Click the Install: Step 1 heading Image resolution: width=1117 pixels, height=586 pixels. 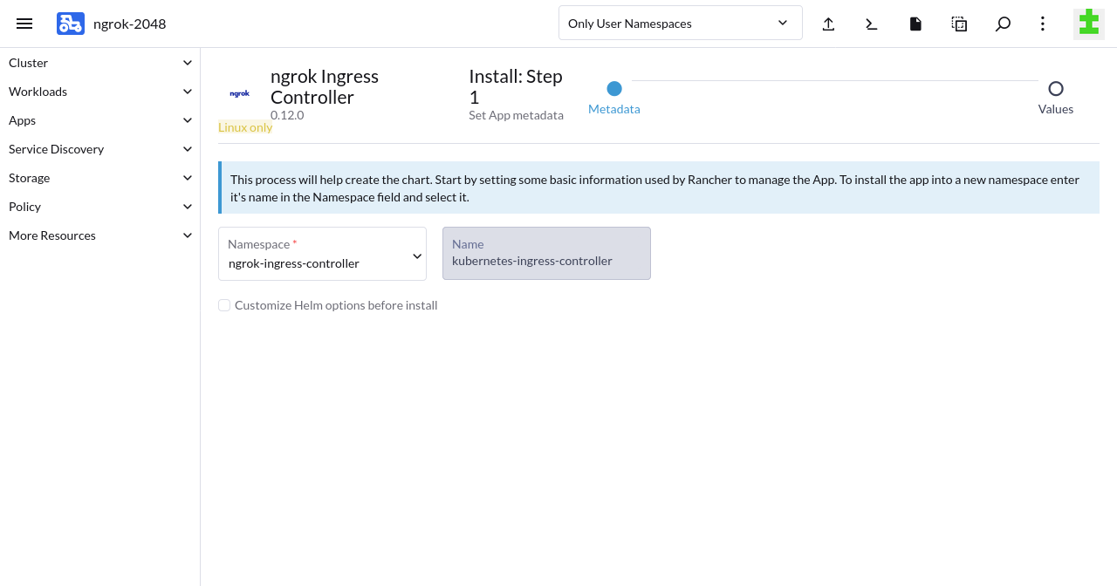point(516,86)
